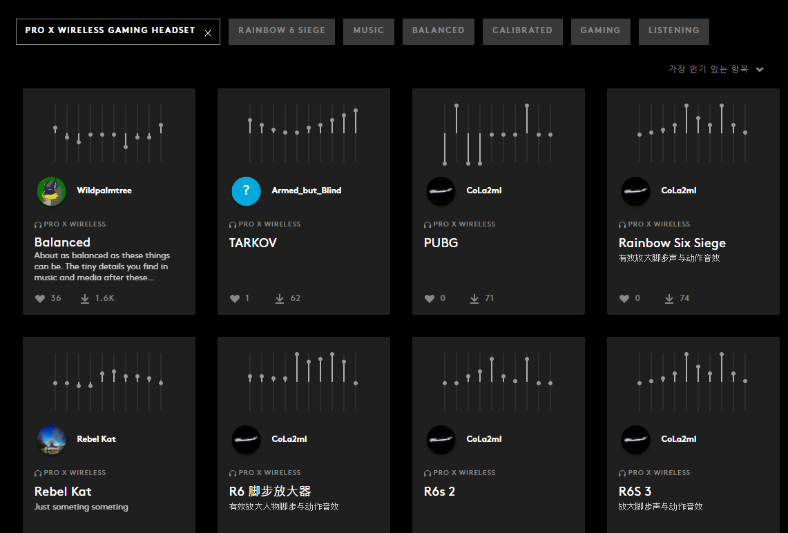Click headset icon on Balanced card
The width and height of the screenshot is (788, 533).
[38, 224]
